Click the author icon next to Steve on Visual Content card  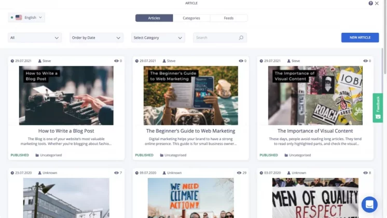(x=288, y=61)
